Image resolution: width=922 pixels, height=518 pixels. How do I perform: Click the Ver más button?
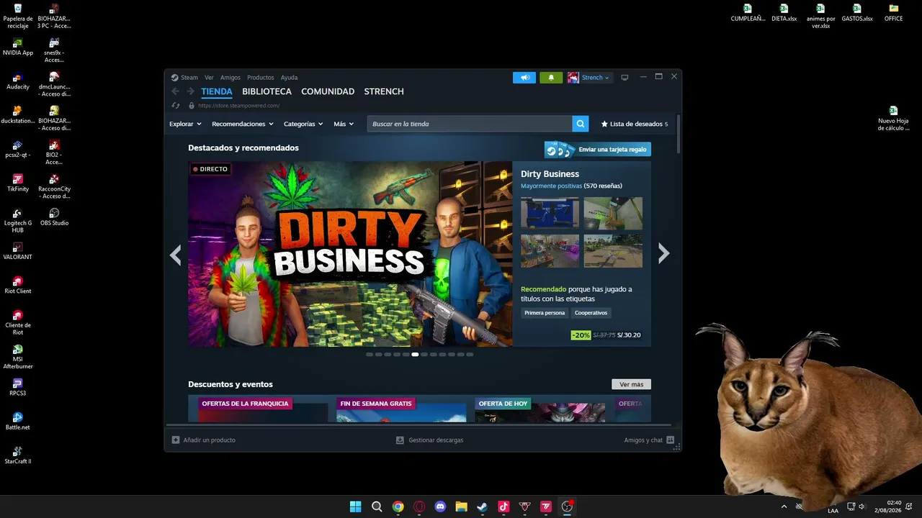631,384
